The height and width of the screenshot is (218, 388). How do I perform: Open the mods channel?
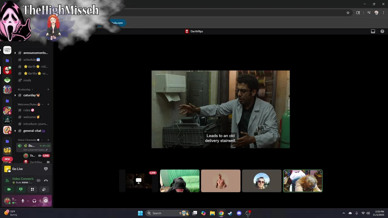[34, 80]
